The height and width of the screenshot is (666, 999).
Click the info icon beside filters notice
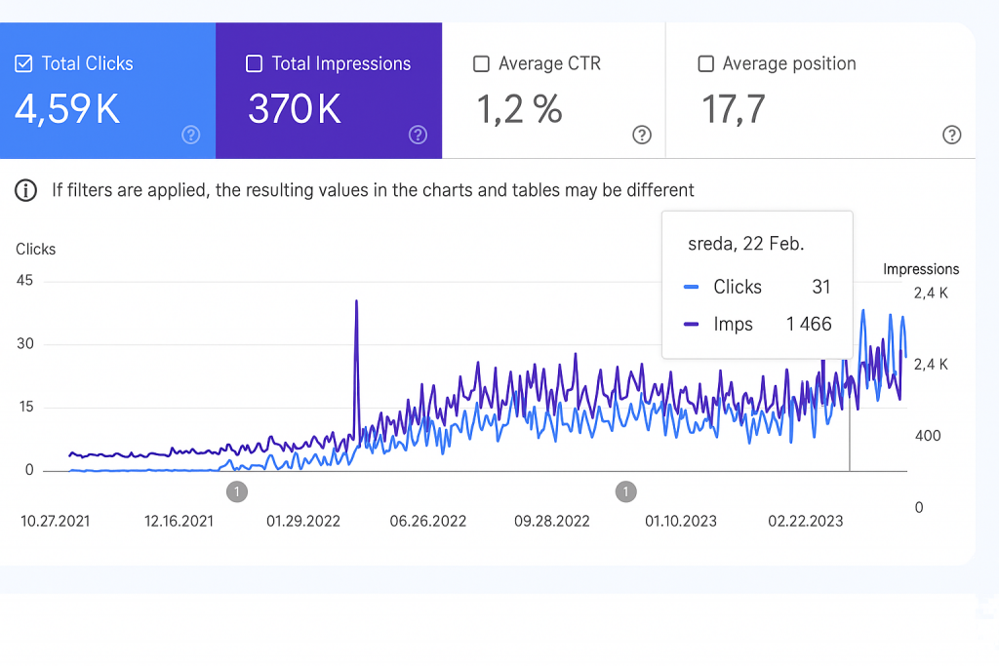pos(26,190)
